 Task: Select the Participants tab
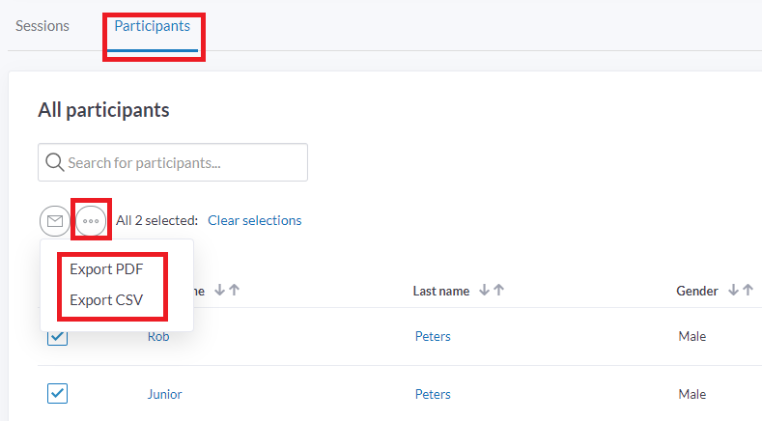pos(152,26)
